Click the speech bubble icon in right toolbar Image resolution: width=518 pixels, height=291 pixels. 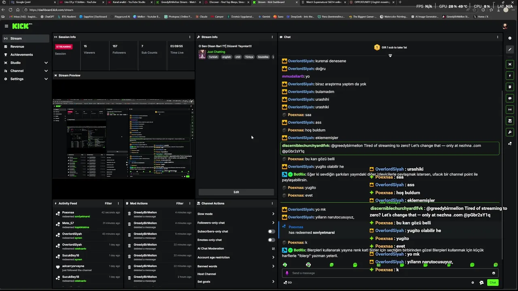(510, 98)
